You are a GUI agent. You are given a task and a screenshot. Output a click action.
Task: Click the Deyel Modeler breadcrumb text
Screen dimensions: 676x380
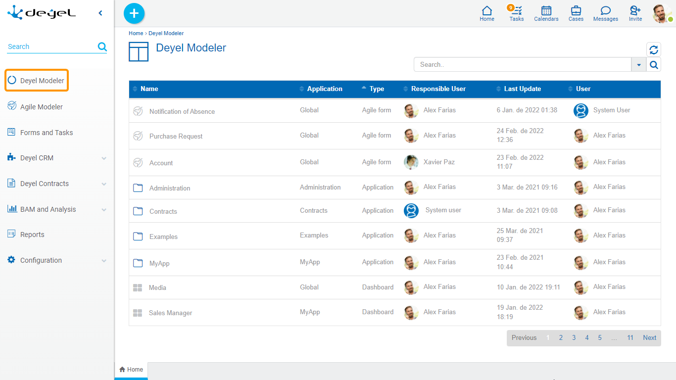point(166,33)
